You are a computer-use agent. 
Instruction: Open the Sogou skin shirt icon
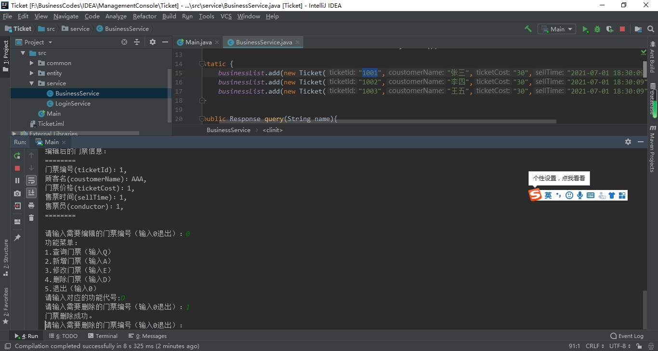[x=612, y=195]
